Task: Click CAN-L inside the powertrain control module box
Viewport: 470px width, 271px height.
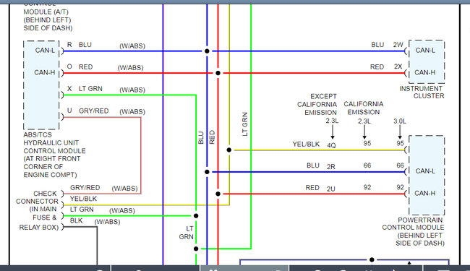Action: click(x=425, y=171)
